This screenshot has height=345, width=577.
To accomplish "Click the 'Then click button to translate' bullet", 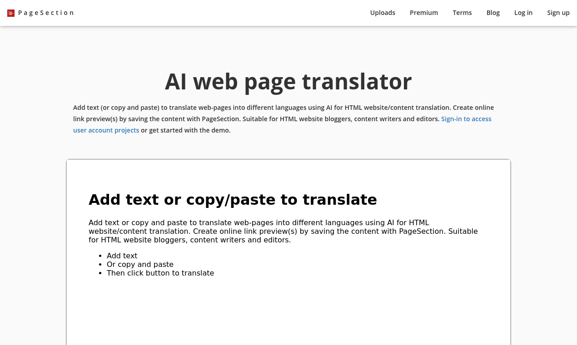I will click(160, 273).
